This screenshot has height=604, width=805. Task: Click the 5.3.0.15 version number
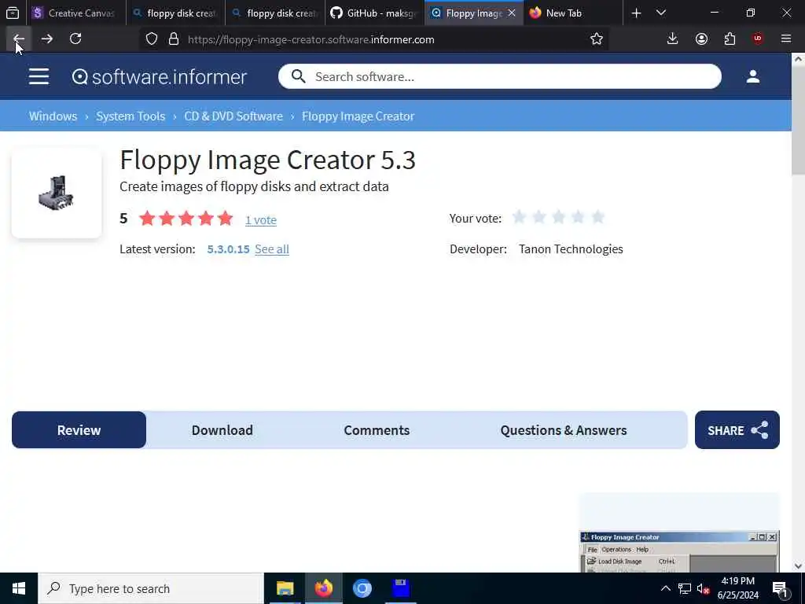tap(228, 249)
